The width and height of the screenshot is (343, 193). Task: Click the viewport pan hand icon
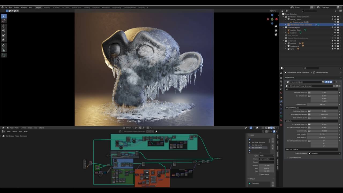(x=276, y=30)
